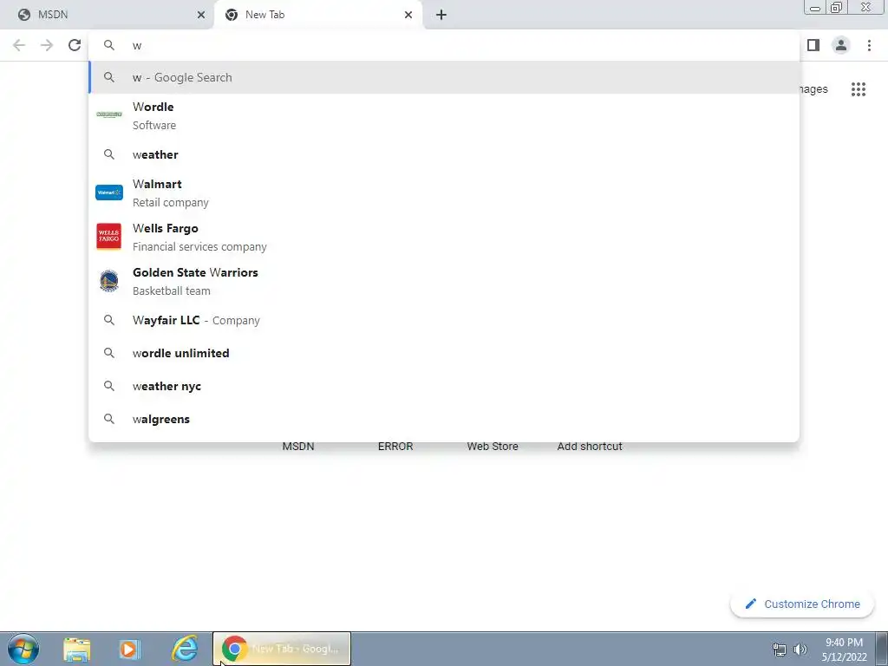Toggle the side panel icon

[813, 45]
